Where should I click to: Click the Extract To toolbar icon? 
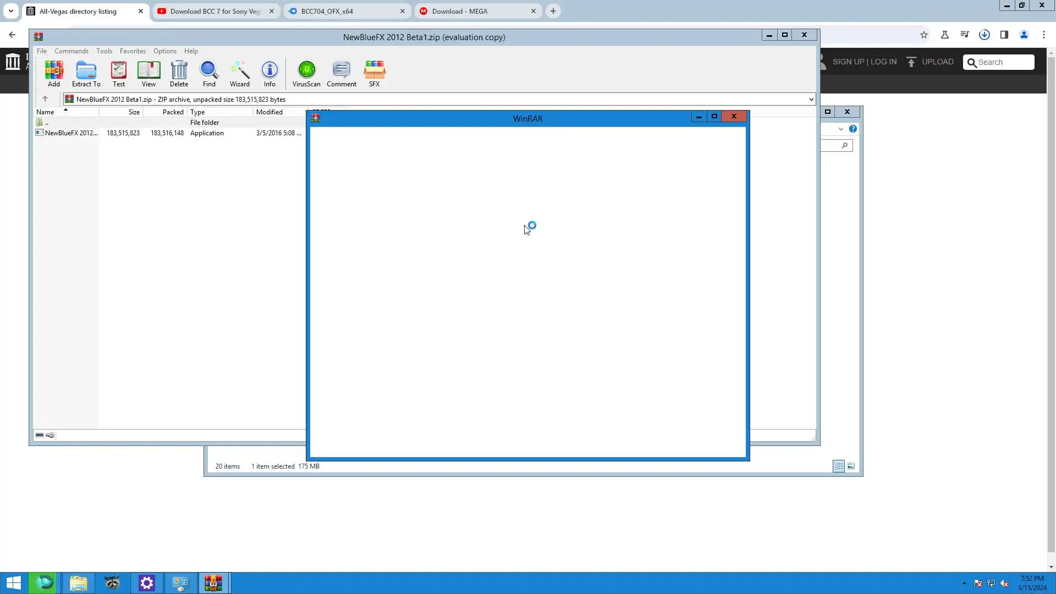pos(86,73)
